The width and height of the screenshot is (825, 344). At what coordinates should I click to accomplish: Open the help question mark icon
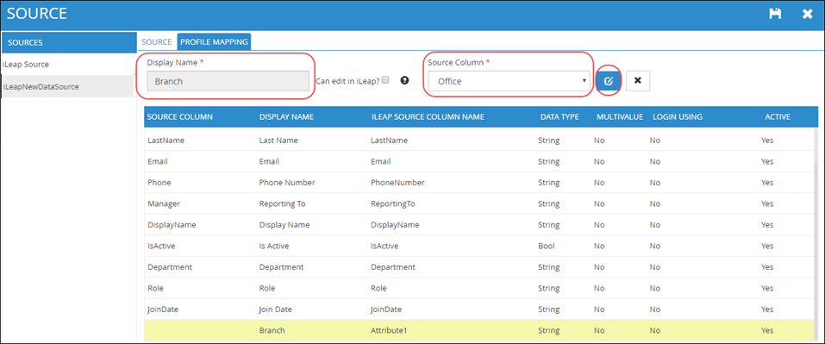[404, 80]
